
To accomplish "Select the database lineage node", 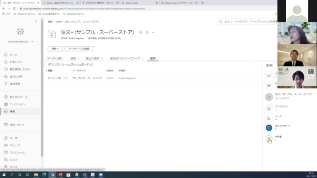I will click(269, 76).
